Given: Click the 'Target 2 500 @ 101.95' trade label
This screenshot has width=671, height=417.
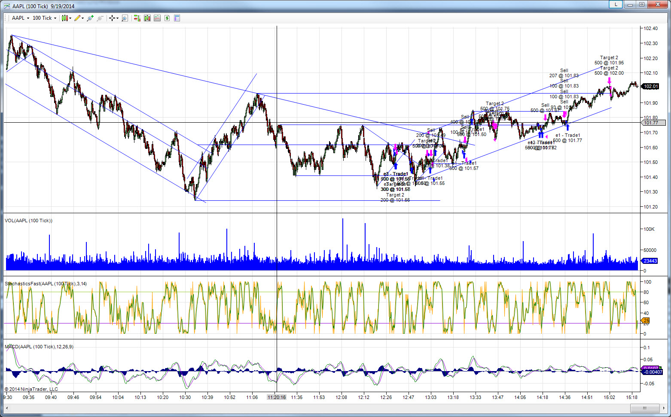Looking at the screenshot, I should (x=609, y=60).
